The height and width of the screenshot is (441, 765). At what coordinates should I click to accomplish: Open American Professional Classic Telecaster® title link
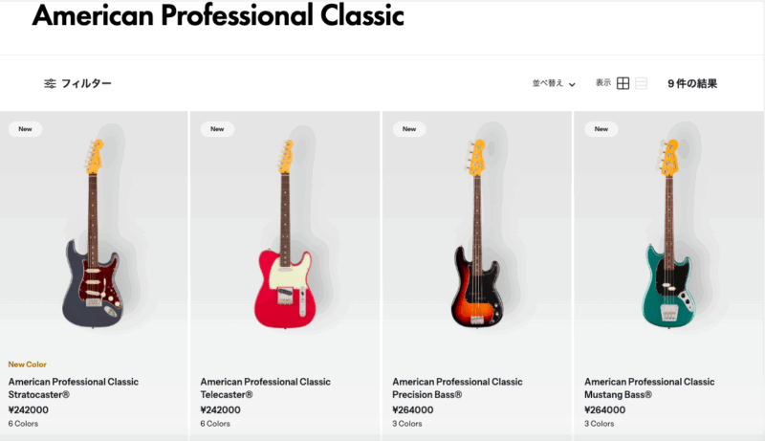pyautogui.click(x=265, y=388)
